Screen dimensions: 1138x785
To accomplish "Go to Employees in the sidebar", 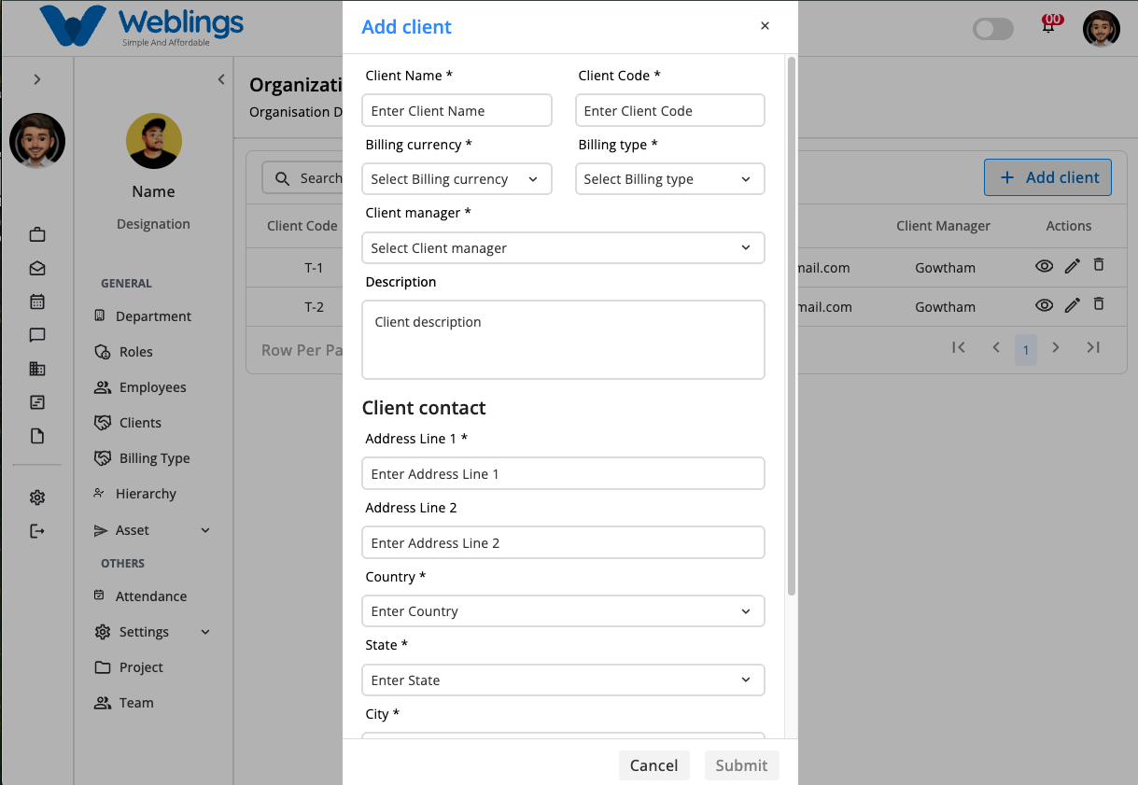I will click(140, 387).
